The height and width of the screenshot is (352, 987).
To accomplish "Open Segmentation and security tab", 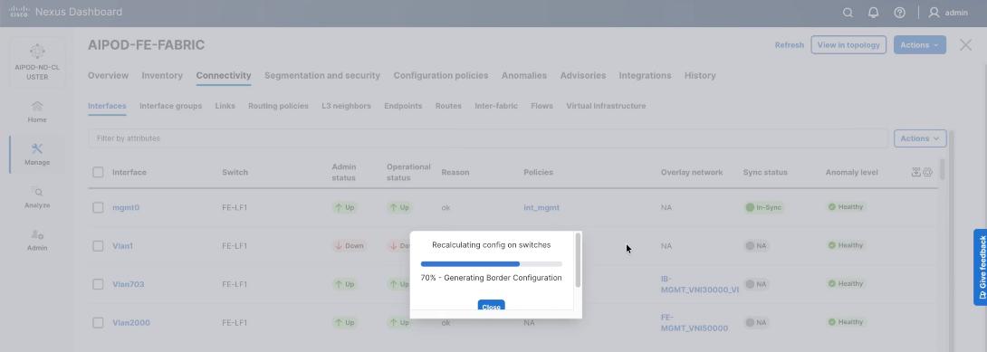I will pos(322,75).
